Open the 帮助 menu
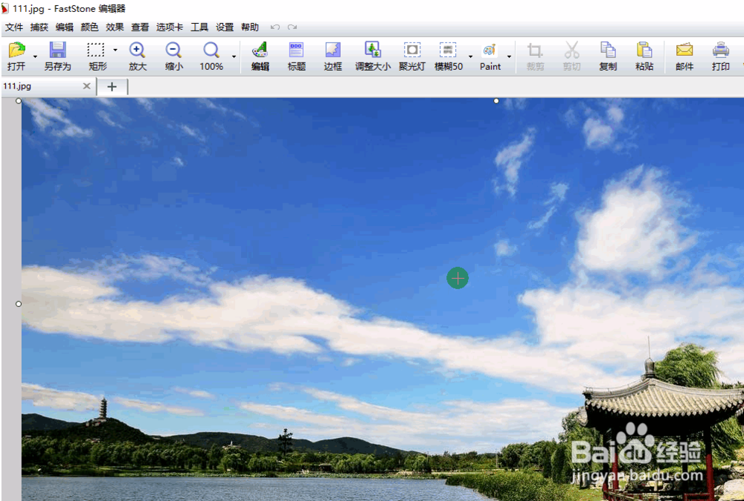 click(x=249, y=27)
